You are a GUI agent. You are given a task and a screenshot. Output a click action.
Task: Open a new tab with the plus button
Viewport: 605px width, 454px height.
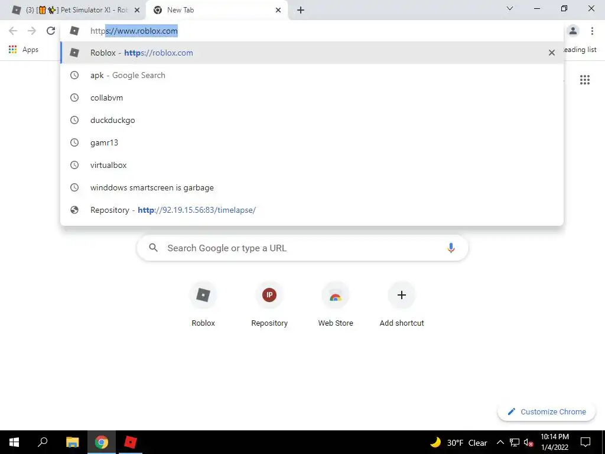301,10
